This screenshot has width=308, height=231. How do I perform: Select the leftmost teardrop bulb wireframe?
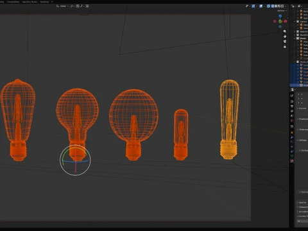tap(18, 120)
